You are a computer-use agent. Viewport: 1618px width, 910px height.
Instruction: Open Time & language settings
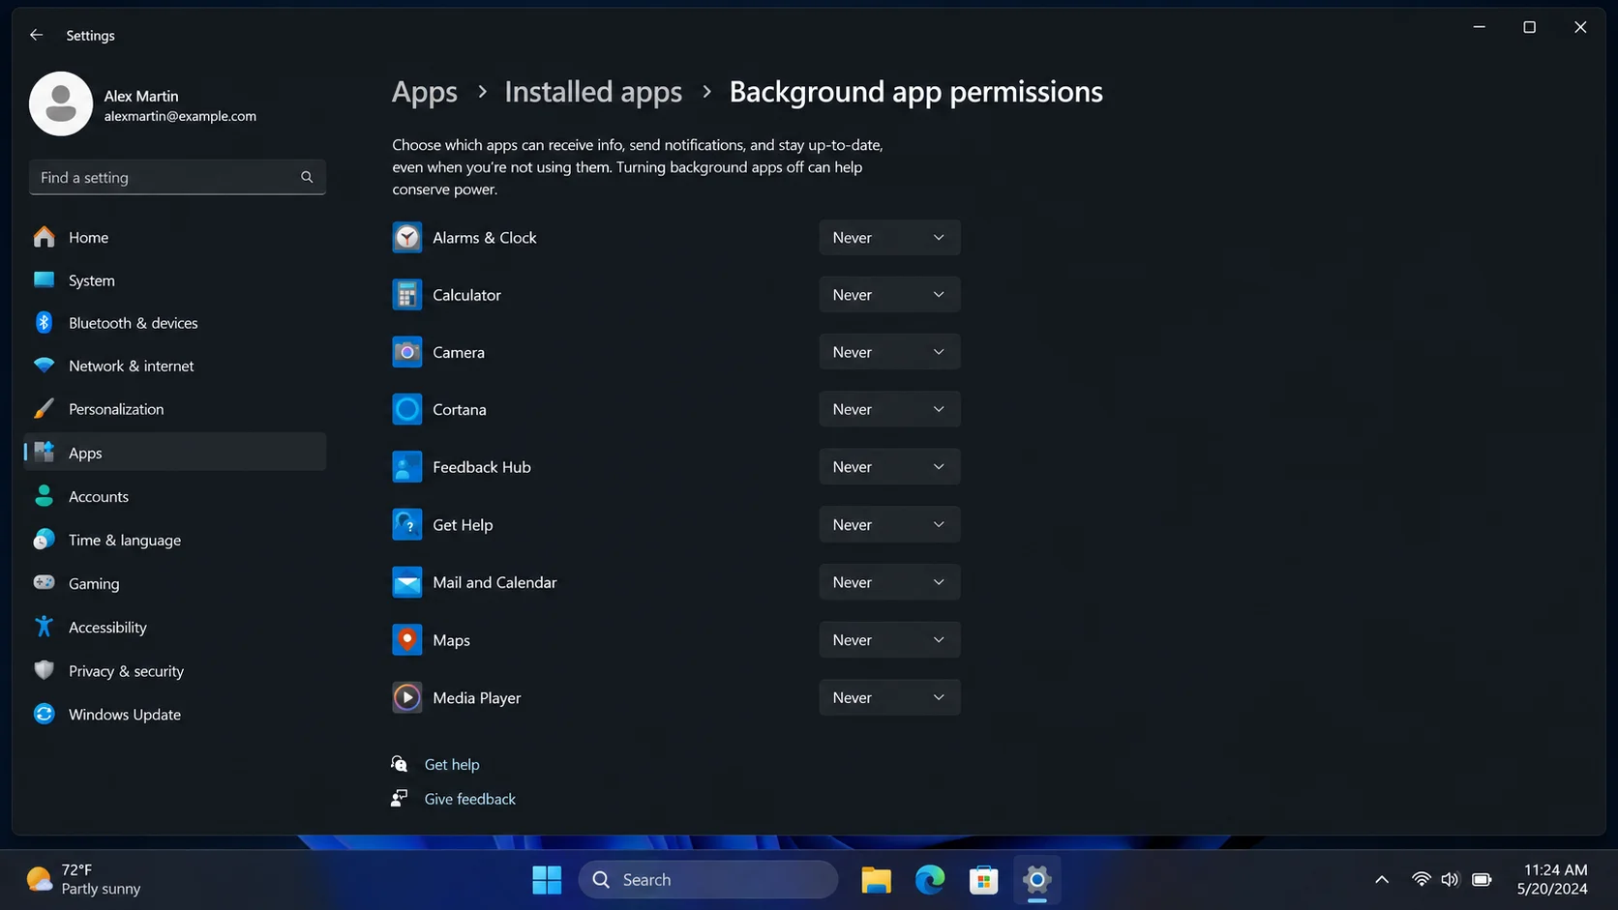(x=175, y=540)
